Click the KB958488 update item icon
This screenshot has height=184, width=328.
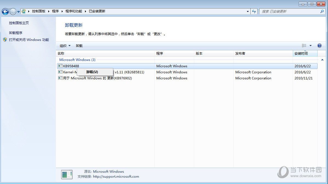[x=60, y=66]
